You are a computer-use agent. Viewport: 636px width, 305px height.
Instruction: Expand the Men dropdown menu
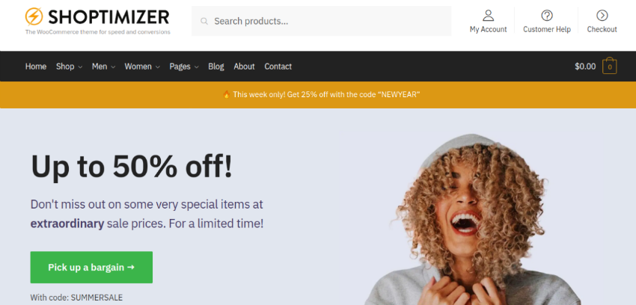point(103,67)
